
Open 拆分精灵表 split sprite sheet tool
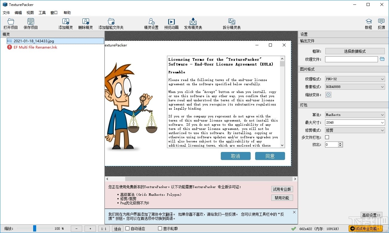tap(232, 24)
